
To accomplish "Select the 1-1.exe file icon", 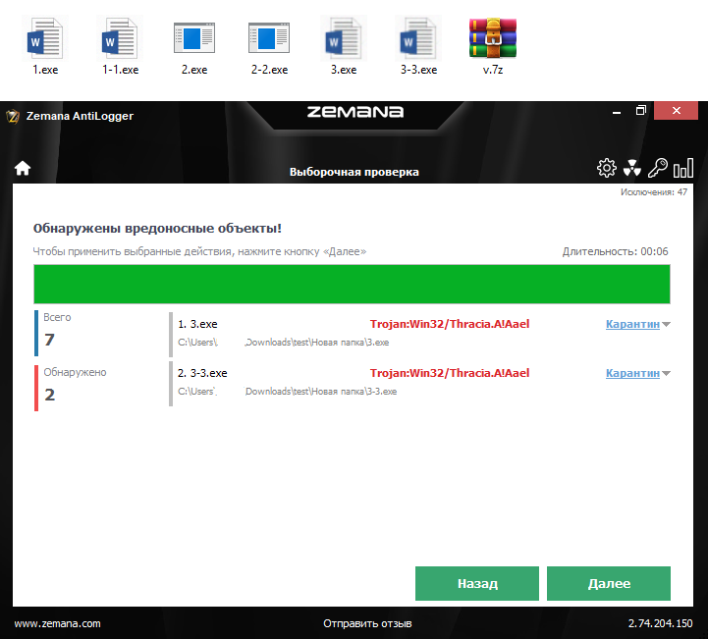I will 120,39.
